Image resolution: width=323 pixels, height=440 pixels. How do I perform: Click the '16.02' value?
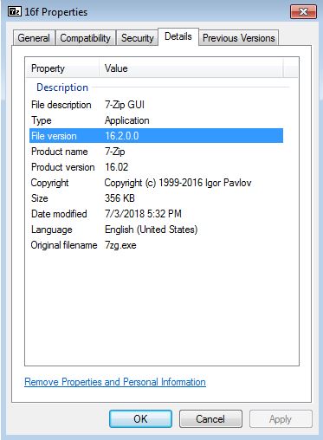point(116,167)
